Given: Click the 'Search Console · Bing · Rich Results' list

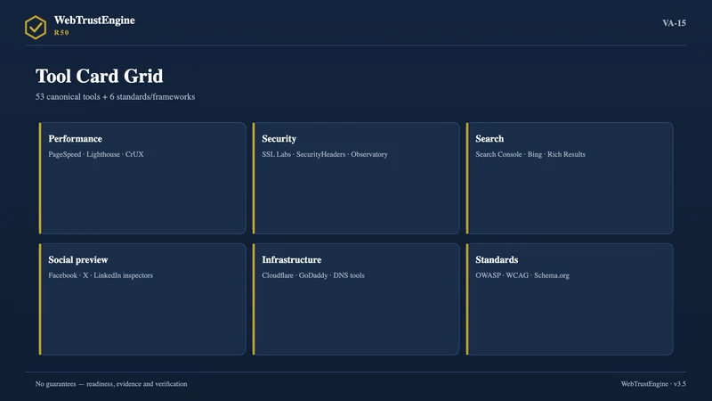Looking at the screenshot, I should 530,154.
